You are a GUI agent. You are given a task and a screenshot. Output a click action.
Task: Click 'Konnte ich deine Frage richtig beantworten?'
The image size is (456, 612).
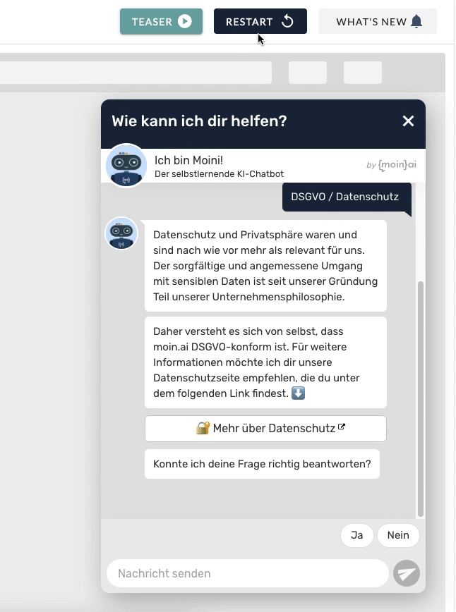tap(262, 464)
